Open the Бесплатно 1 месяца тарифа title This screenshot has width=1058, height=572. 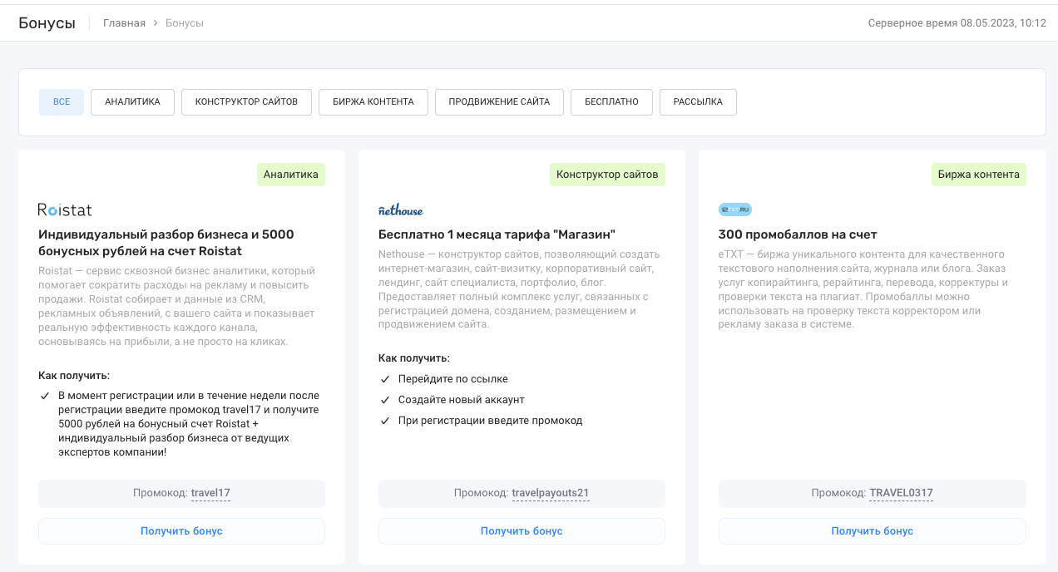point(497,234)
